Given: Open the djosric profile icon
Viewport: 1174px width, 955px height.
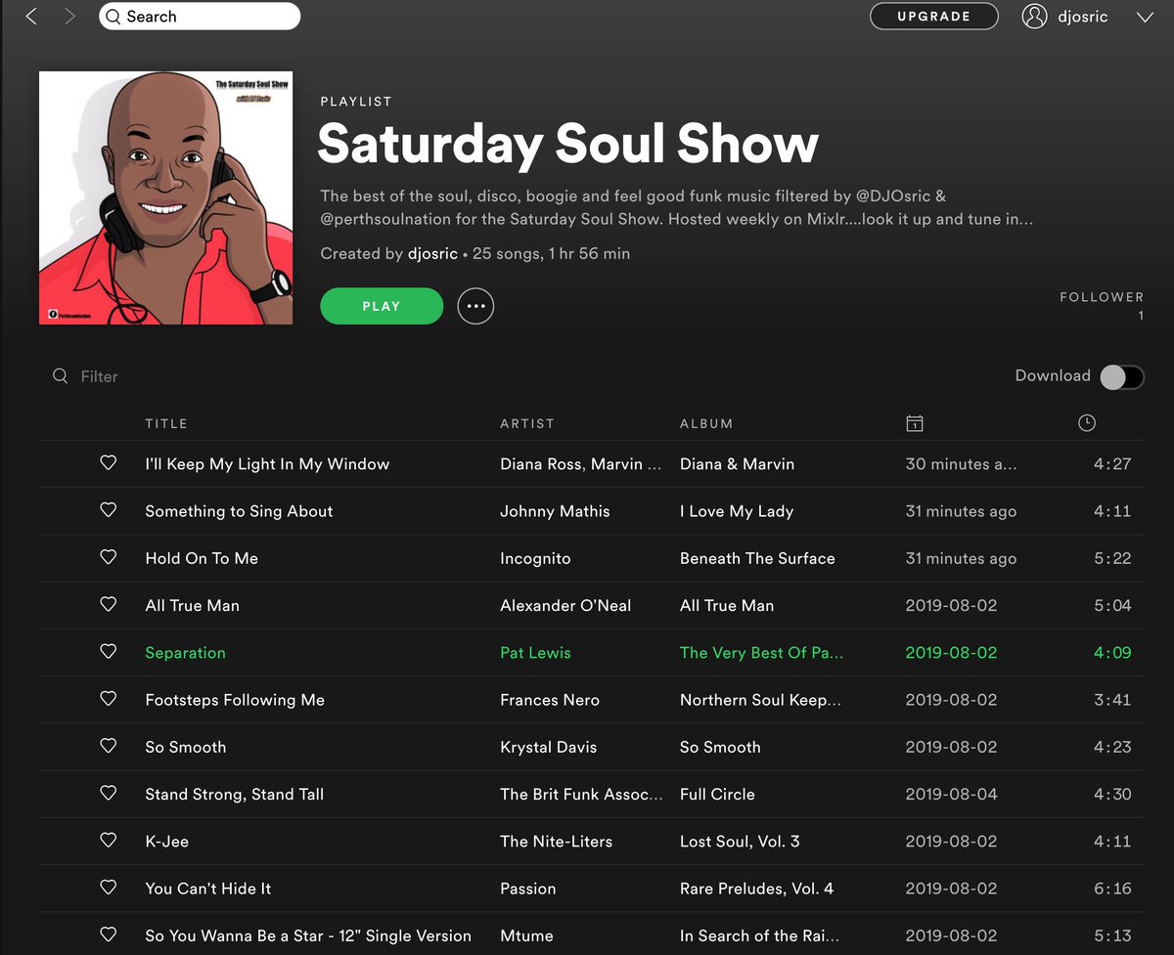Looking at the screenshot, I should coord(1034,17).
